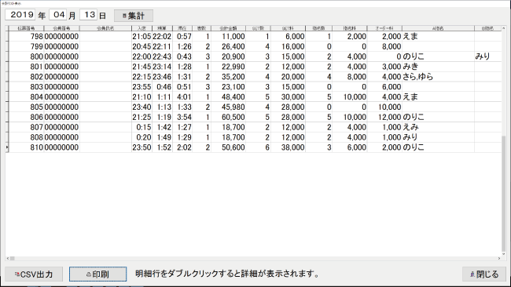Click the horizontal scrollbar left arrow
This screenshot has height=287, width=511.
[8, 259]
